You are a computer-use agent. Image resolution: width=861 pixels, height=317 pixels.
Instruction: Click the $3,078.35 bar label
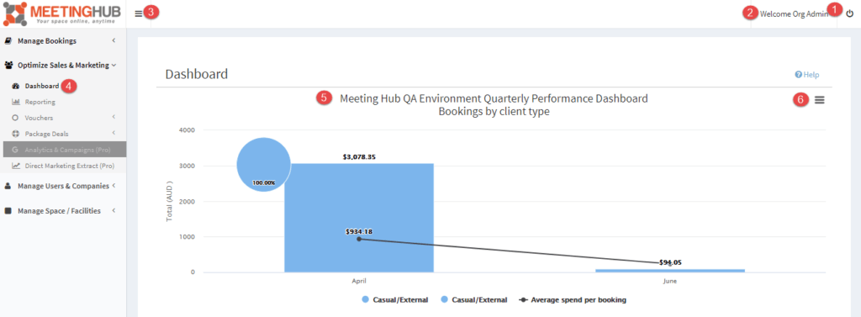[359, 156]
